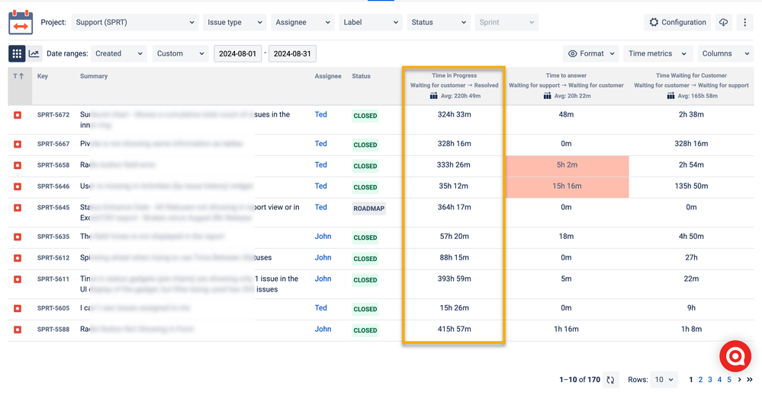Viewport: 762px width, 395px height.
Task: Open the Custom period dropdown
Action: click(x=180, y=54)
